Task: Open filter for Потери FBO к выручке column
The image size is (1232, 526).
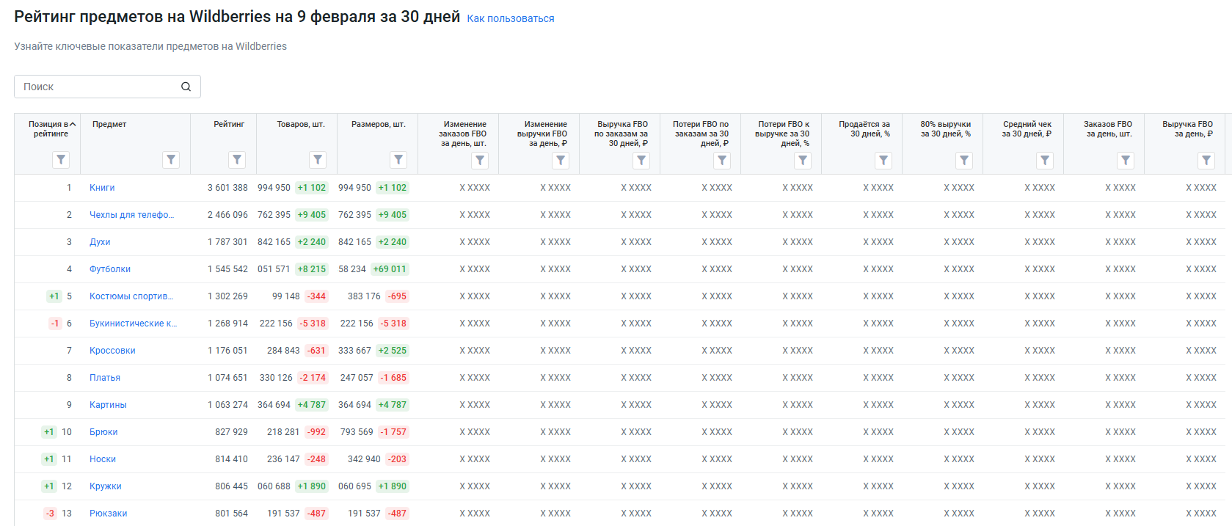Action: coord(803,160)
